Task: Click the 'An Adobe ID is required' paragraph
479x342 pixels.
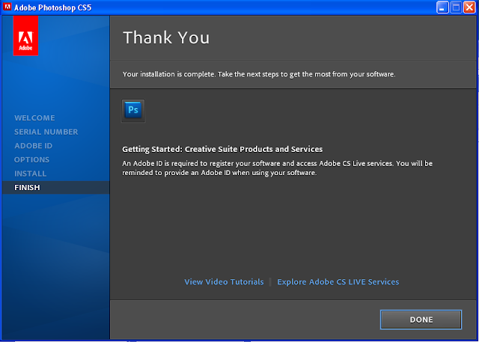Action: (x=277, y=168)
